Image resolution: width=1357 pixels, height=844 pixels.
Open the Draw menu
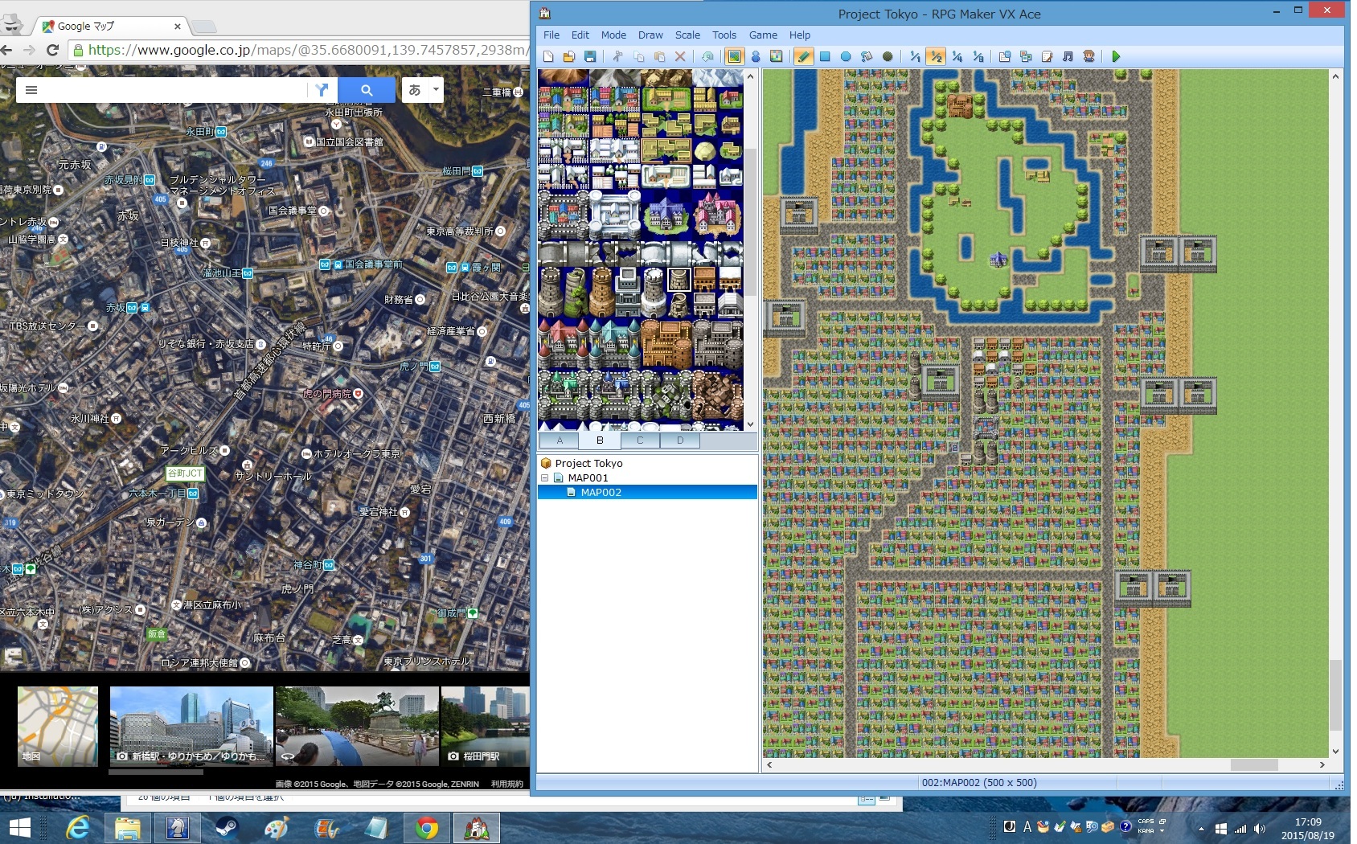[x=650, y=35]
